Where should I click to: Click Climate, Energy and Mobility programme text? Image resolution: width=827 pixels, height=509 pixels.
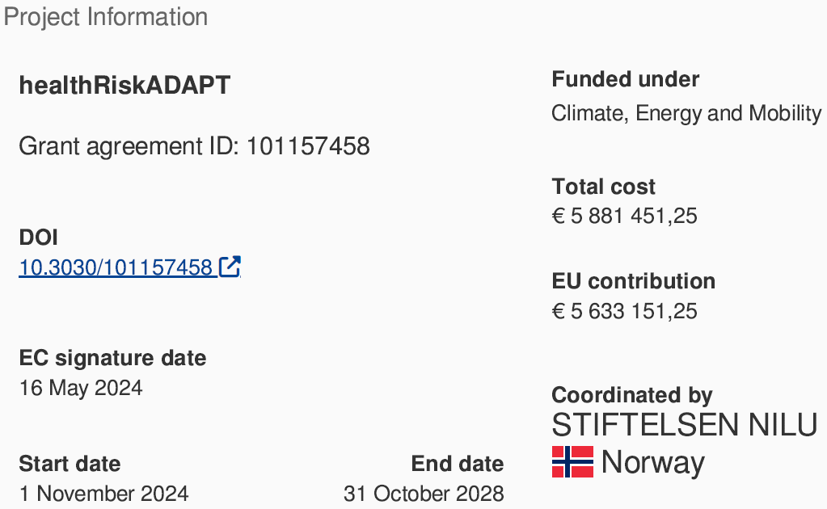(686, 113)
